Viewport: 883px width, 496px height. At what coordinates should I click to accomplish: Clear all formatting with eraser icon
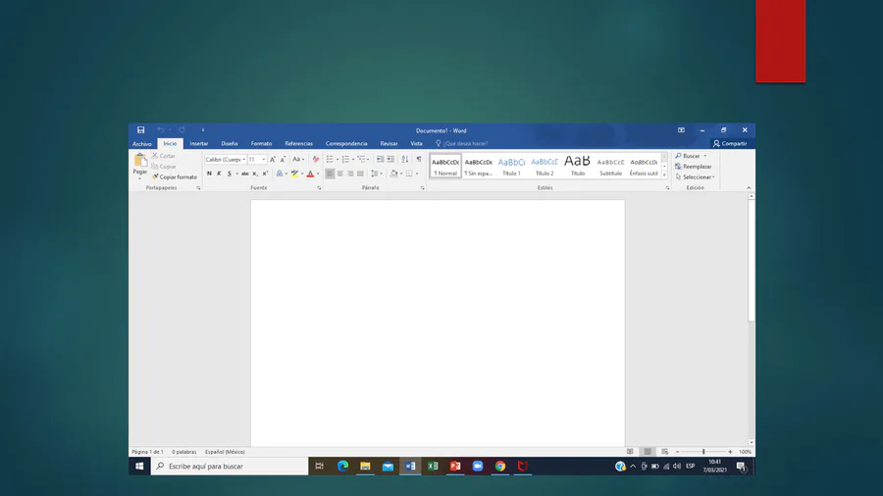[x=315, y=159]
